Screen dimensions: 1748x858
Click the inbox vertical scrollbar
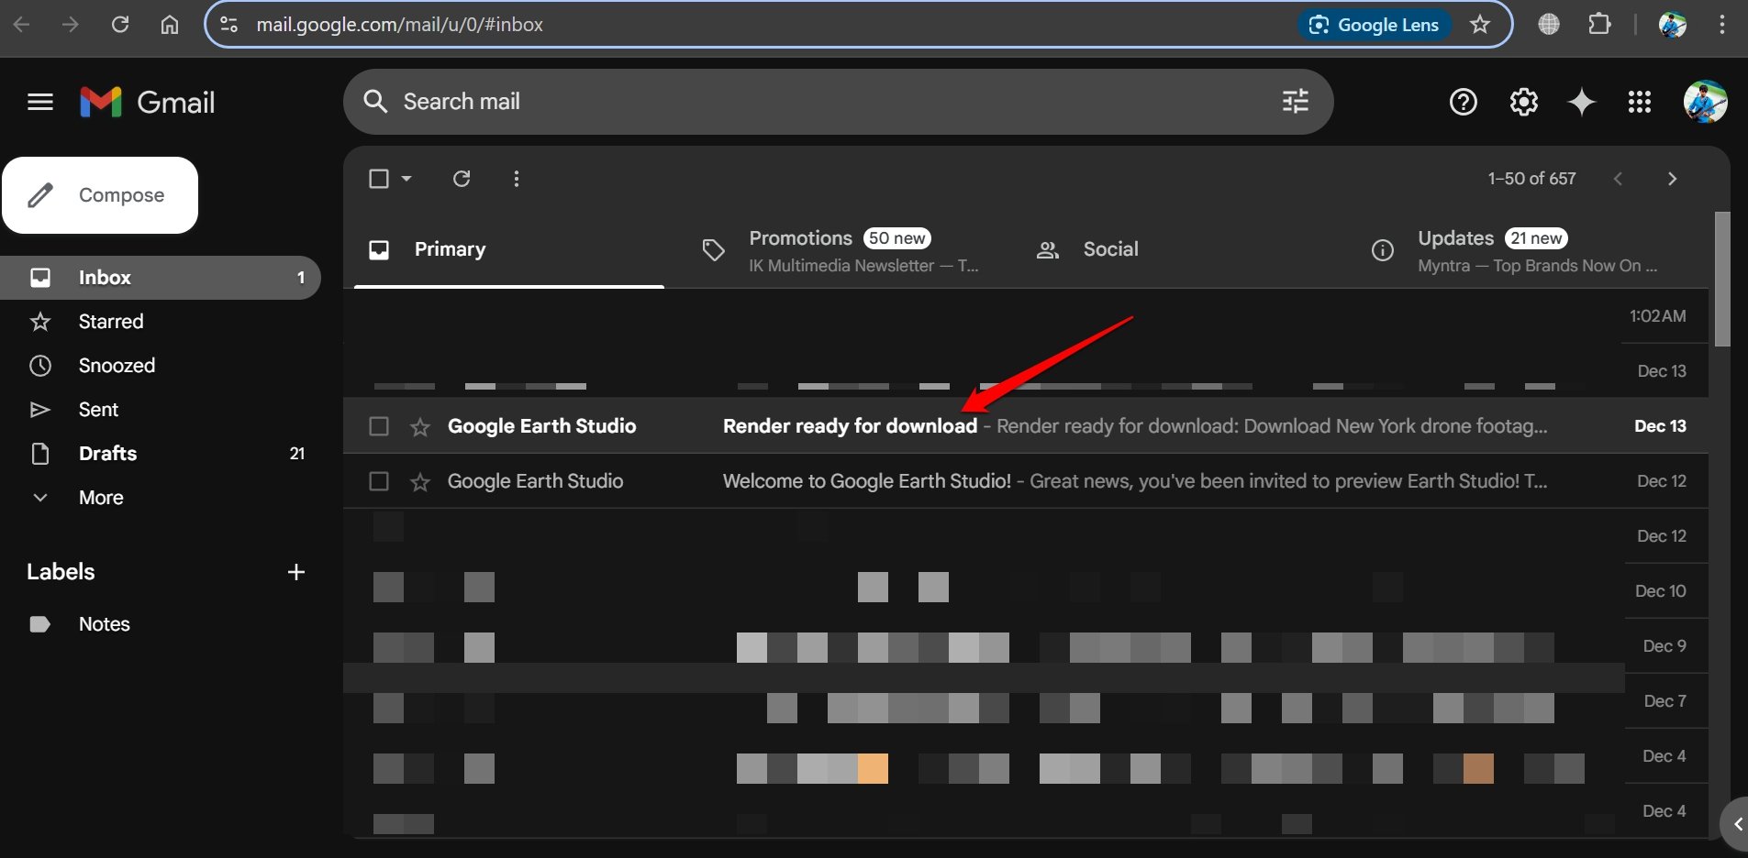pyautogui.click(x=1722, y=279)
